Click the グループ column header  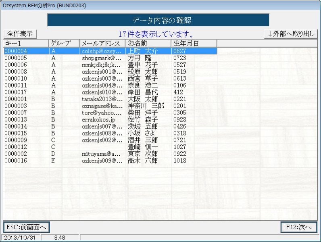pyautogui.click(x=64, y=44)
